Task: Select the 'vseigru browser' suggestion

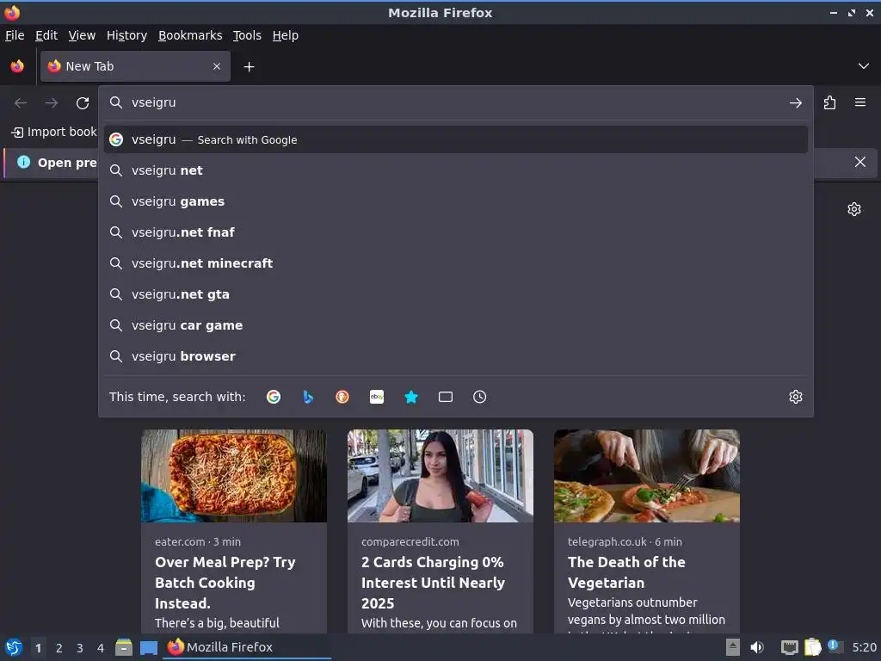Action: 456,355
